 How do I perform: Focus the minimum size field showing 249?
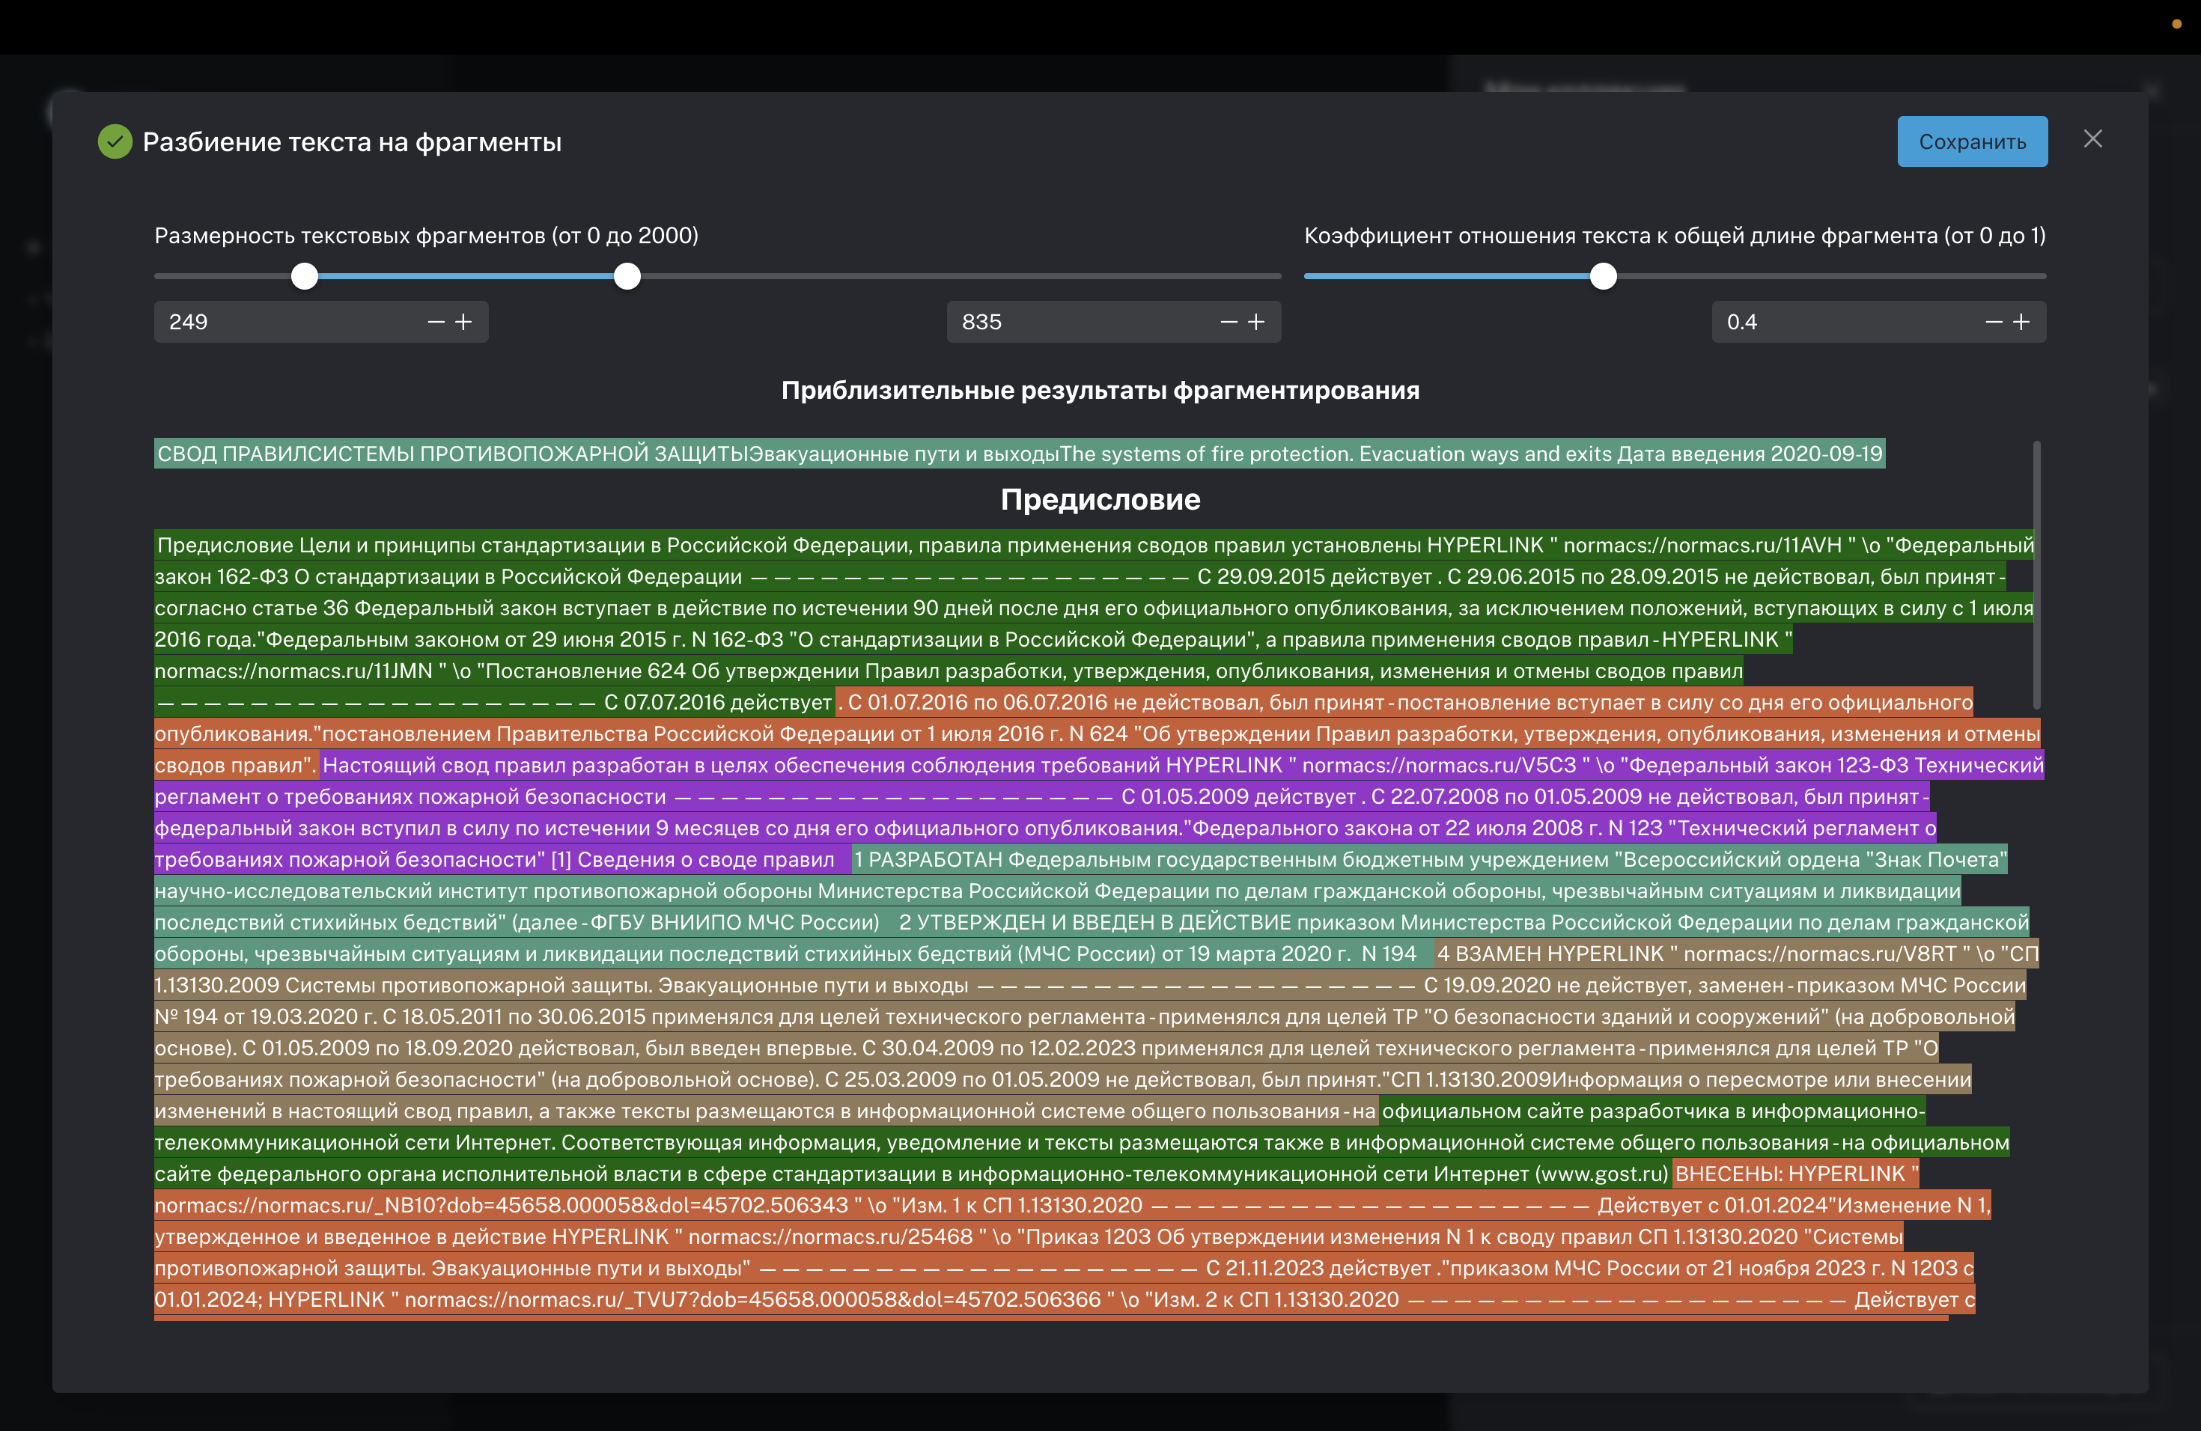tap(278, 322)
